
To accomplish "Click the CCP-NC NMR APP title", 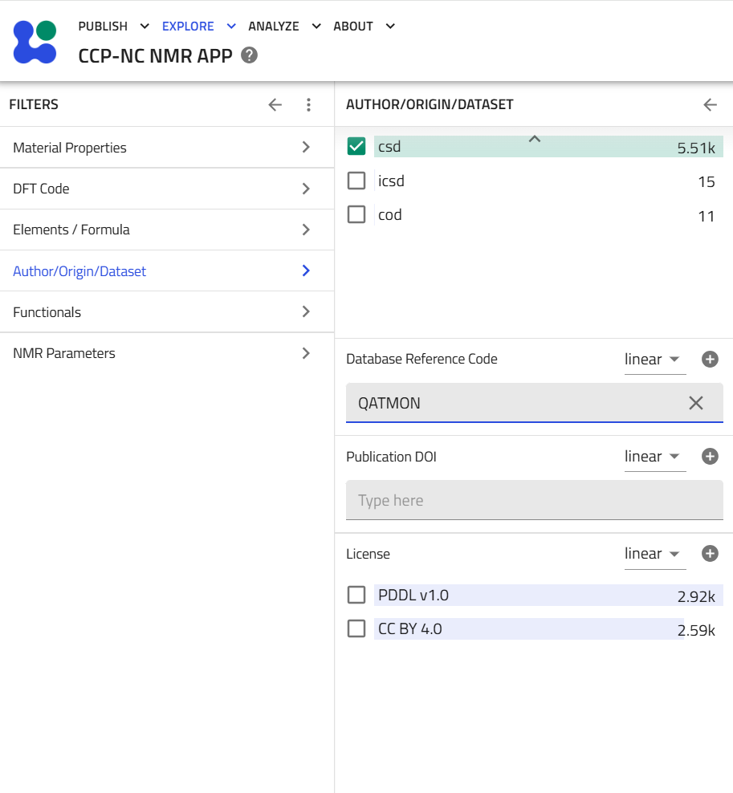I will point(155,55).
